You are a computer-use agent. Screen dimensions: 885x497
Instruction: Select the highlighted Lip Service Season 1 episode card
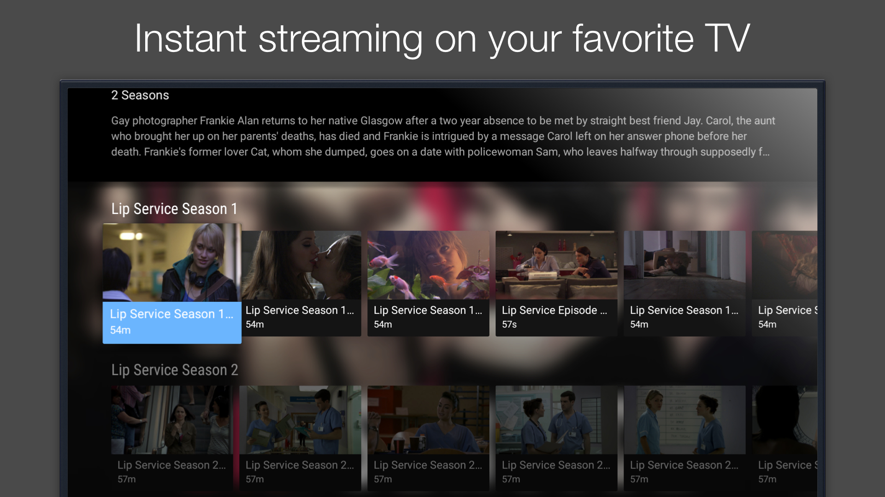tap(172, 283)
